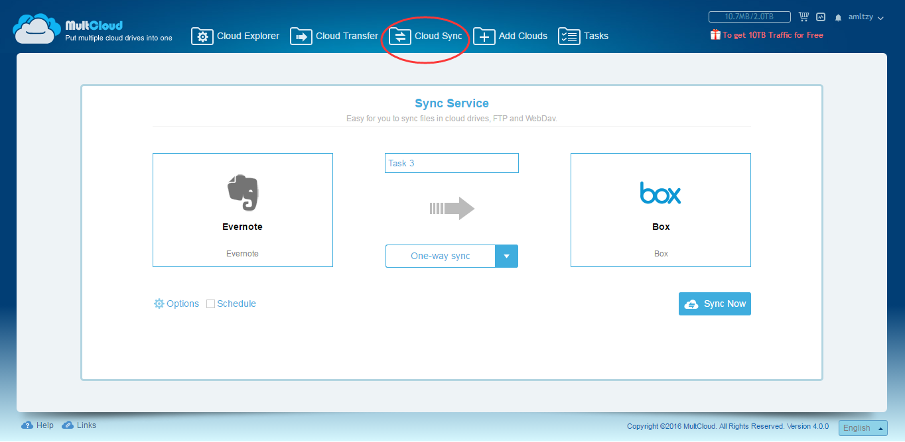Click the MultCloud cloud logo
The image size is (905, 442).
click(x=37, y=28)
